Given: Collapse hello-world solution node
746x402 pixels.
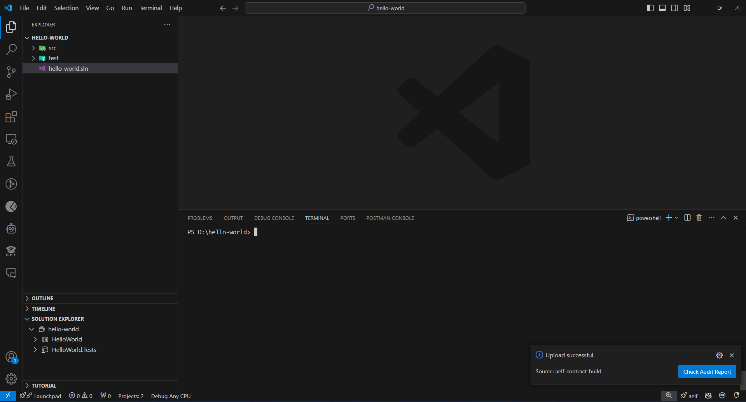Looking at the screenshot, I should point(31,329).
